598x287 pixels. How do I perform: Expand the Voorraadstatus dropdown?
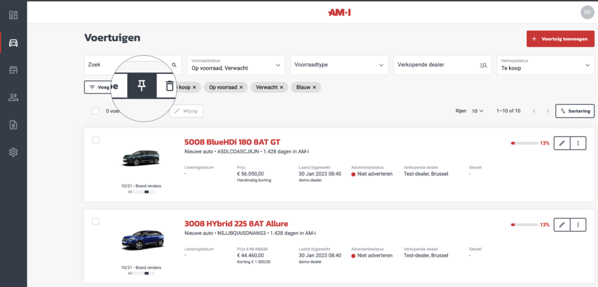(x=235, y=65)
